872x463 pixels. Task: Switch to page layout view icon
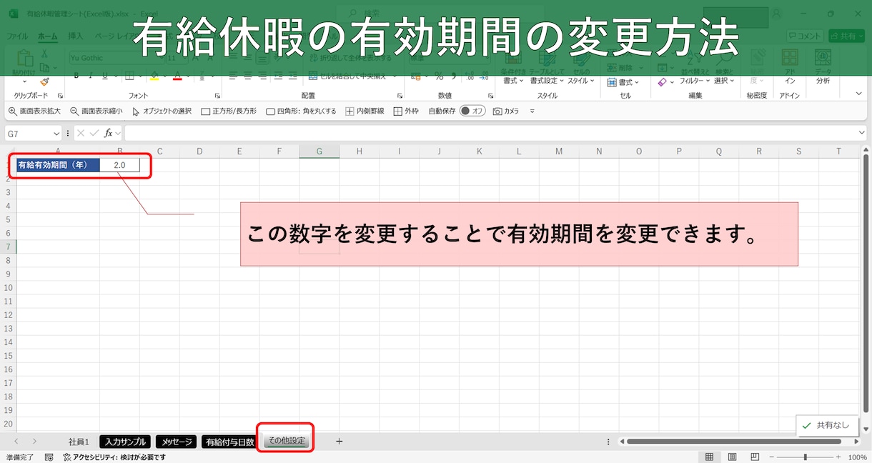point(732,457)
